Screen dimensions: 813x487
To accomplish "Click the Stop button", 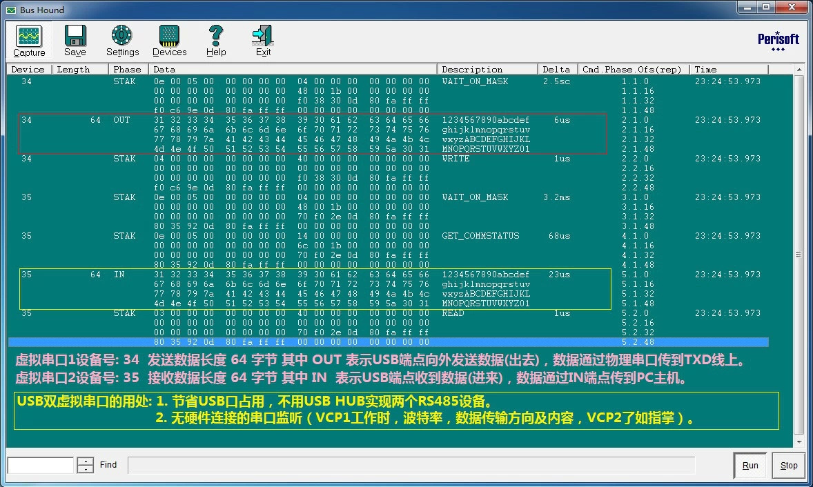I will (789, 465).
